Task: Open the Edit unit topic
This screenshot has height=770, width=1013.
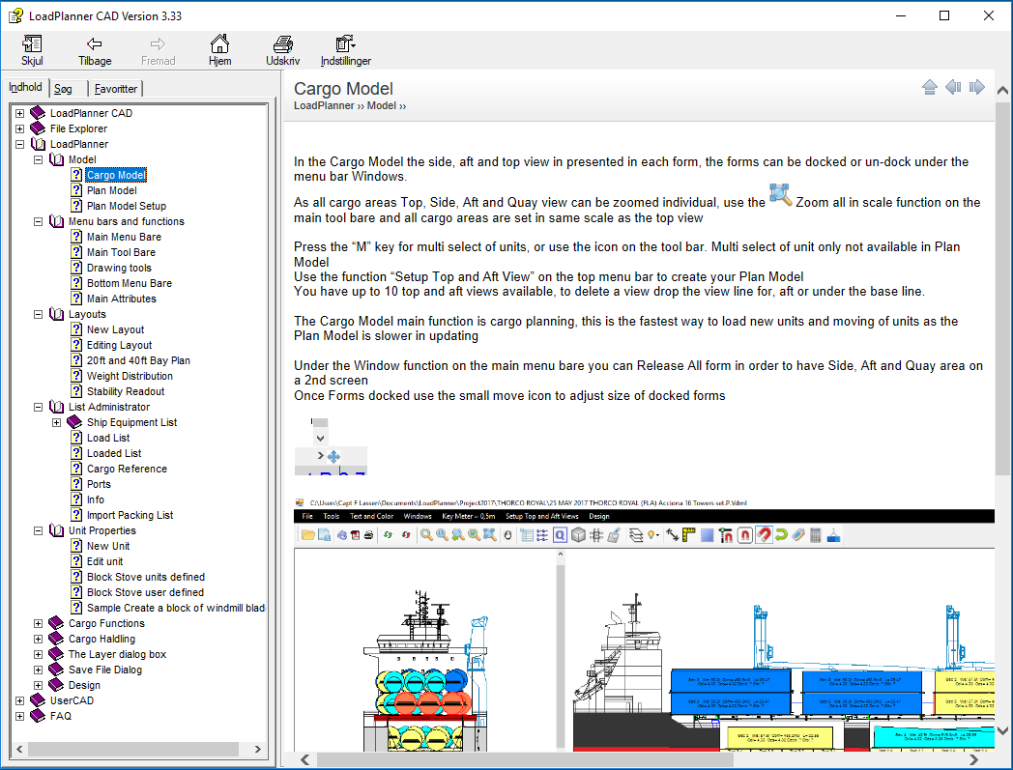Action: coord(104,562)
